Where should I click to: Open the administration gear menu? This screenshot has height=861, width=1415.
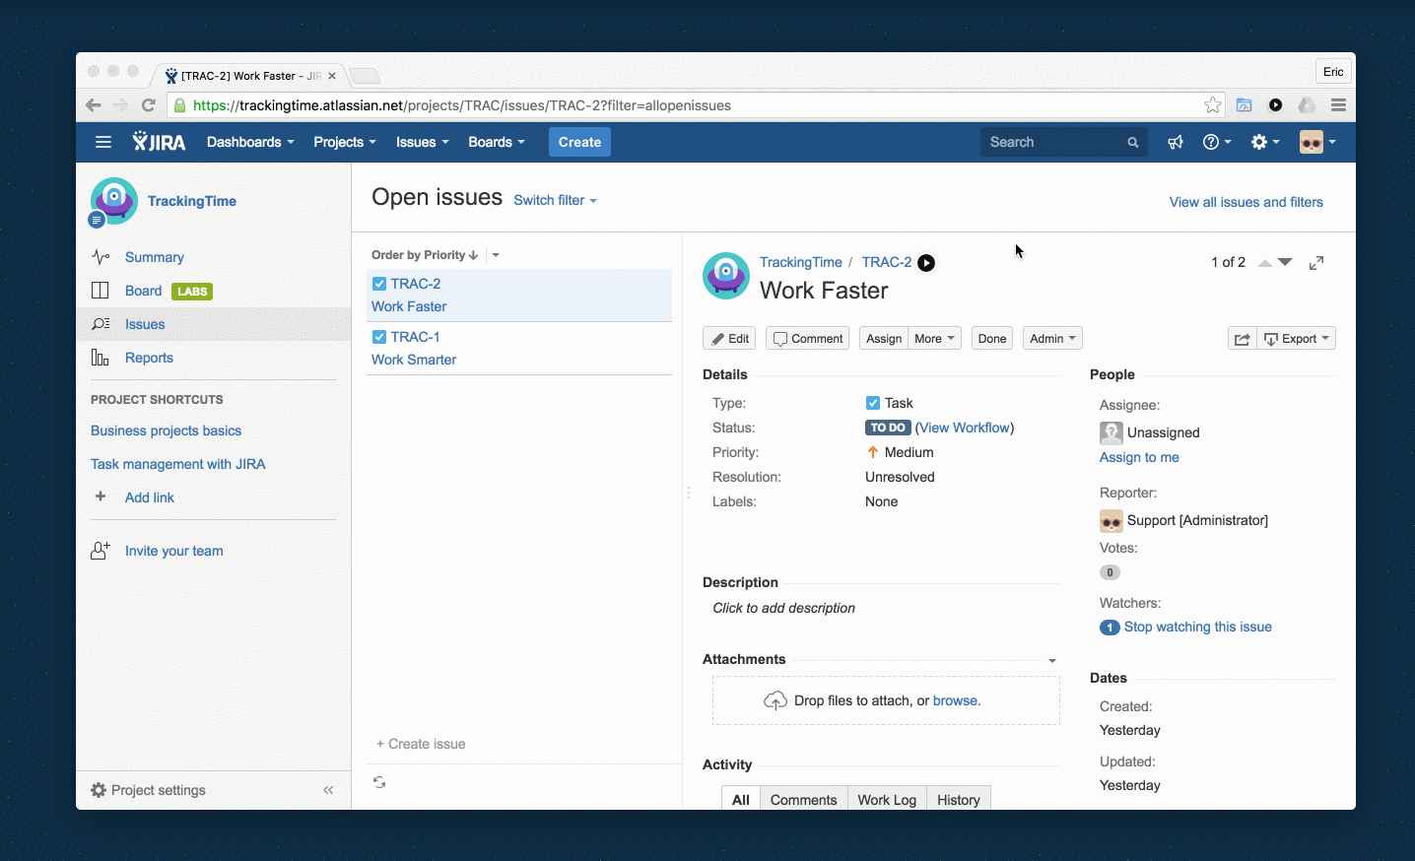[x=1265, y=142]
